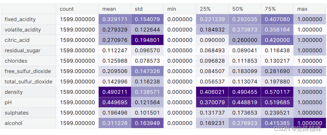Click the 0.420000 cell
This screenshot has width=327, height=135.
tap(277, 40)
